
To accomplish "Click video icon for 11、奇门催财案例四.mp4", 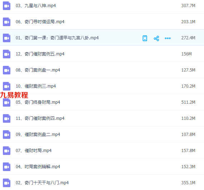I will 6,118.
